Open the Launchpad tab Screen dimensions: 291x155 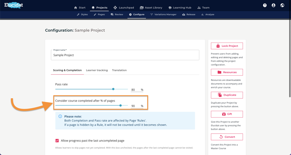pos(124,8)
